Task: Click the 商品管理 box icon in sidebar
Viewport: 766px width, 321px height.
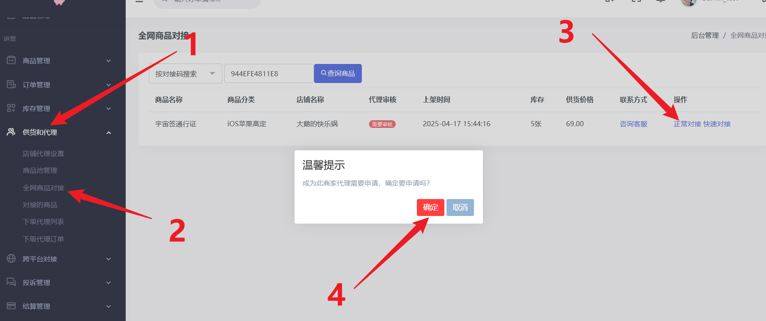Action: tap(11, 61)
